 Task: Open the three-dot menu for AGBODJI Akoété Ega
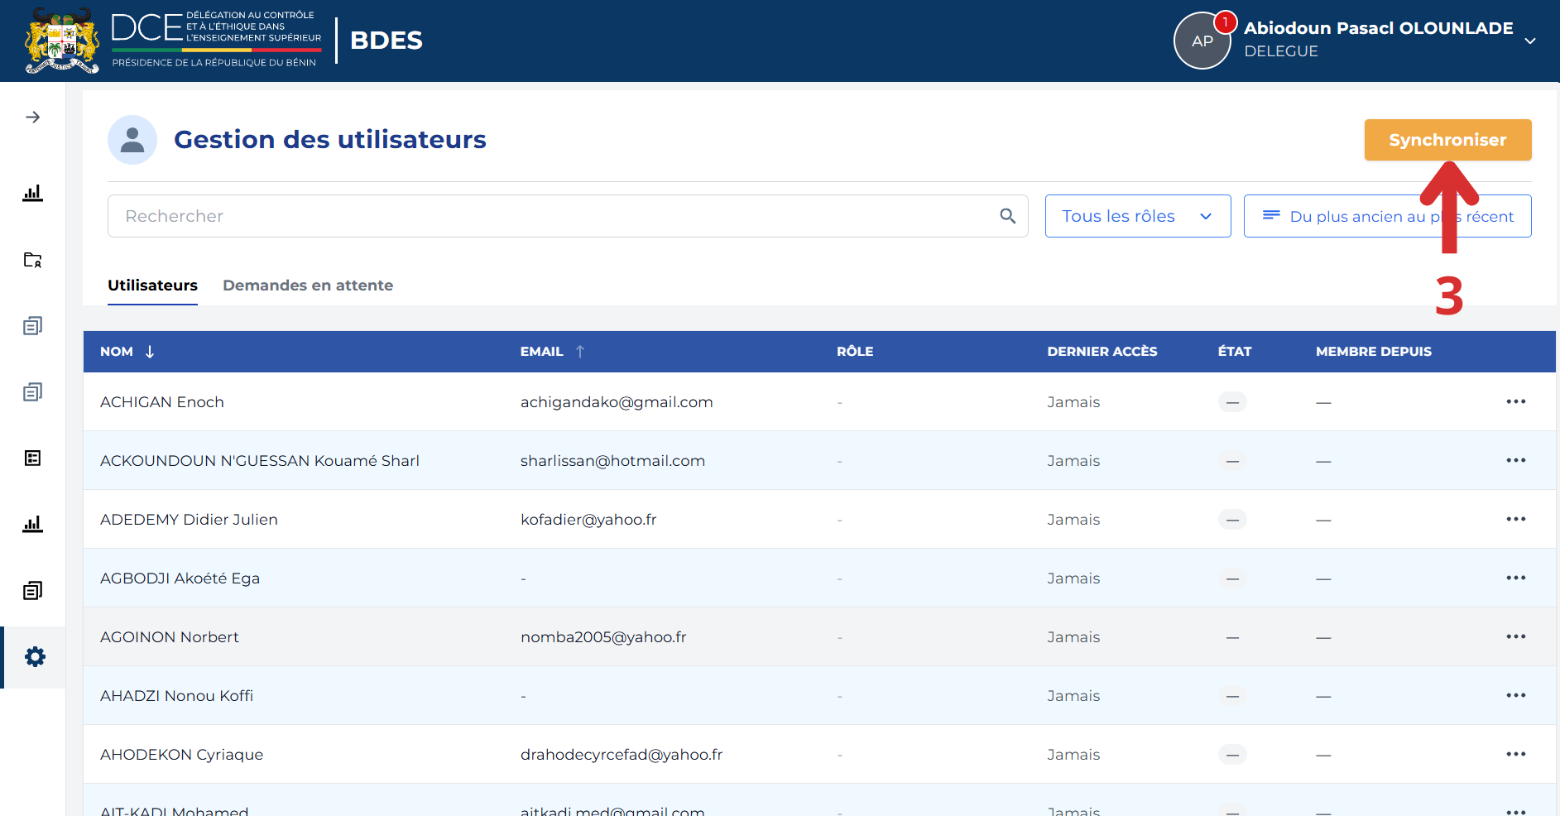point(1515,578)
